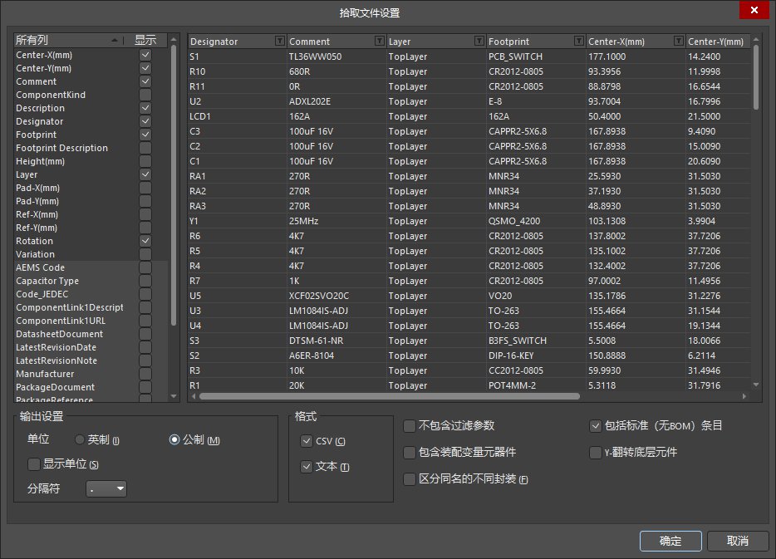Open filter icon on Comment column
Viewport: 776px width, 559px height.
pos(380,41)
